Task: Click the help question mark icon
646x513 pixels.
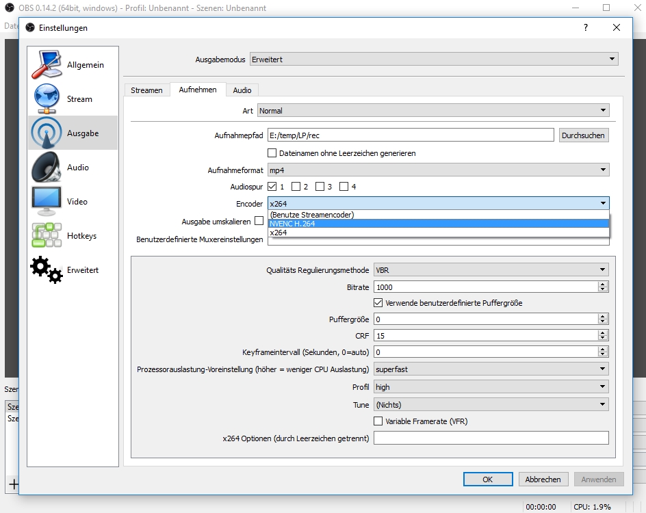Action: (x=585, y=28)
